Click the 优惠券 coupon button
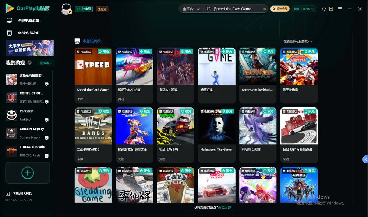This screenshot has width=368, height=217. 102,9
